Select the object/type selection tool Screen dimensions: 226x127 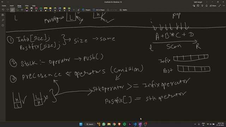[13, 10]
